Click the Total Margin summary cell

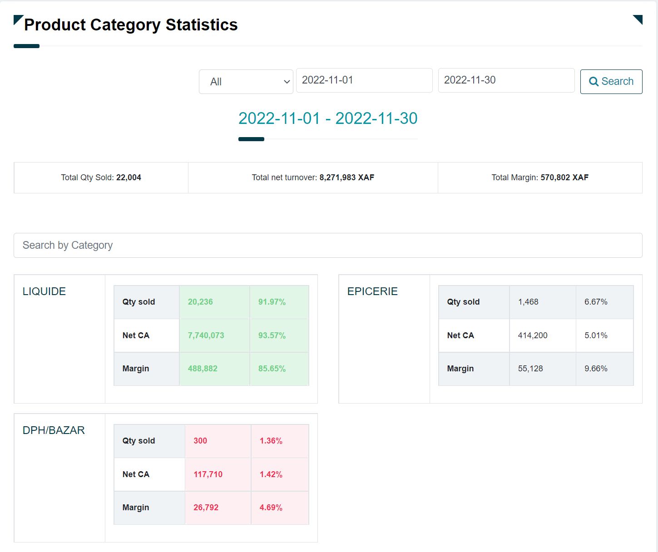tap(539, 177)
